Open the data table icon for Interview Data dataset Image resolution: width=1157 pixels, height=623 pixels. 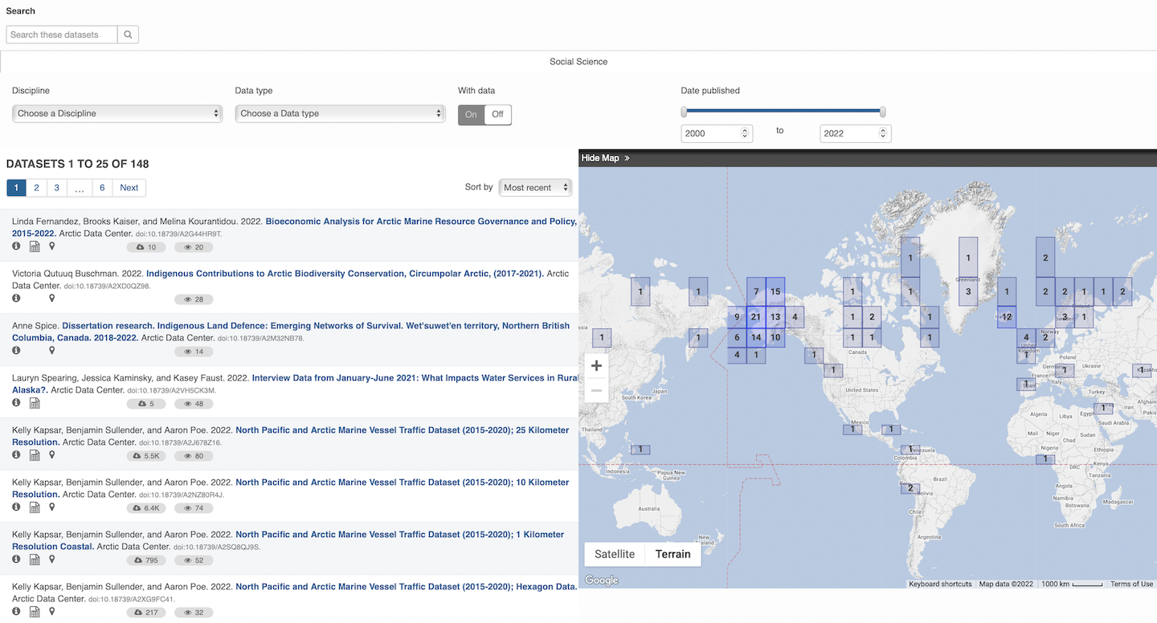(x=34, y=402)
